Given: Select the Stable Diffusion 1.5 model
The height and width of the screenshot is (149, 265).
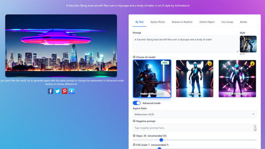Looking at the screenshot, I should point(152,79).
